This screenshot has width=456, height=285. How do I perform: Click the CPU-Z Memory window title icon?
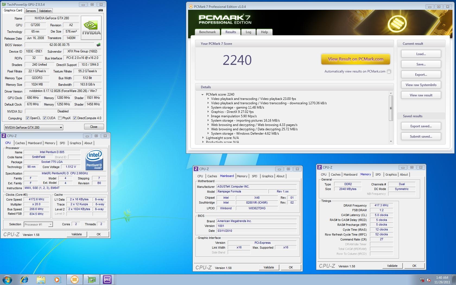319,167
